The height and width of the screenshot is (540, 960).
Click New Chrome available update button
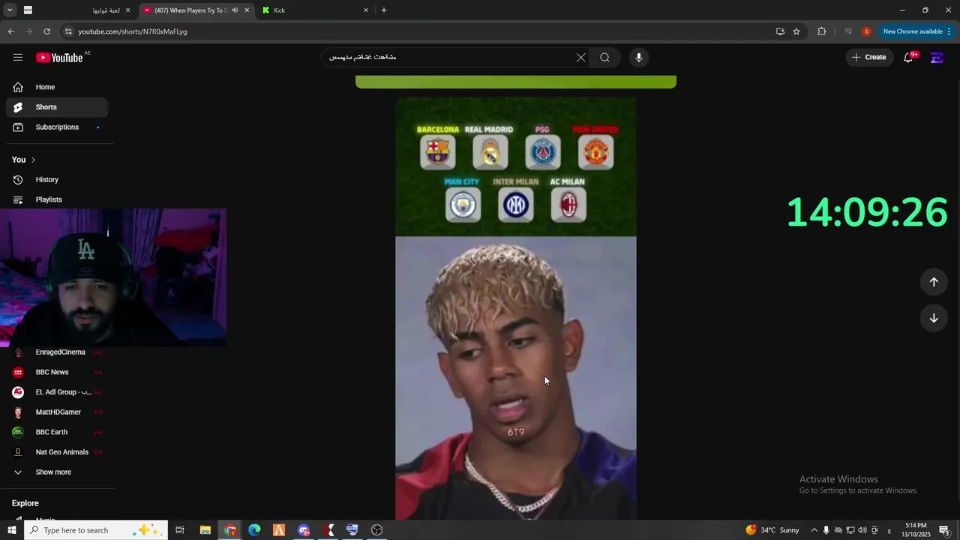916,31
